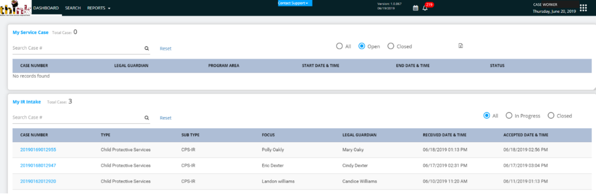
Task: Open the apps grid menu icon
Action: pos(583,8)
